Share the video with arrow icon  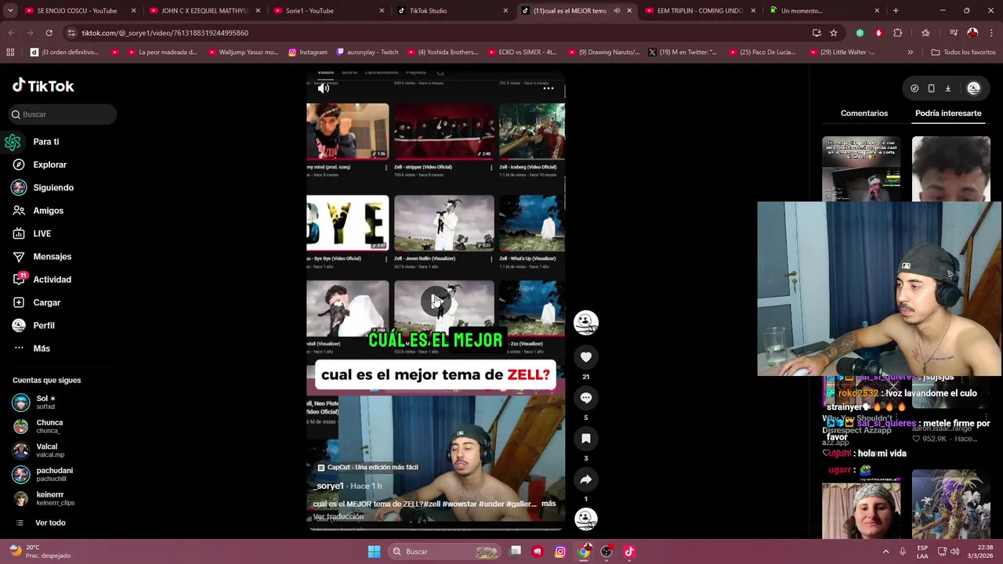coord(585,479)
